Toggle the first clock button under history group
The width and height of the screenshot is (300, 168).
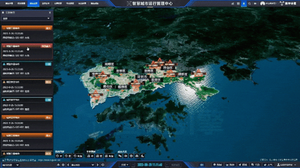click(x=59, y=156)
